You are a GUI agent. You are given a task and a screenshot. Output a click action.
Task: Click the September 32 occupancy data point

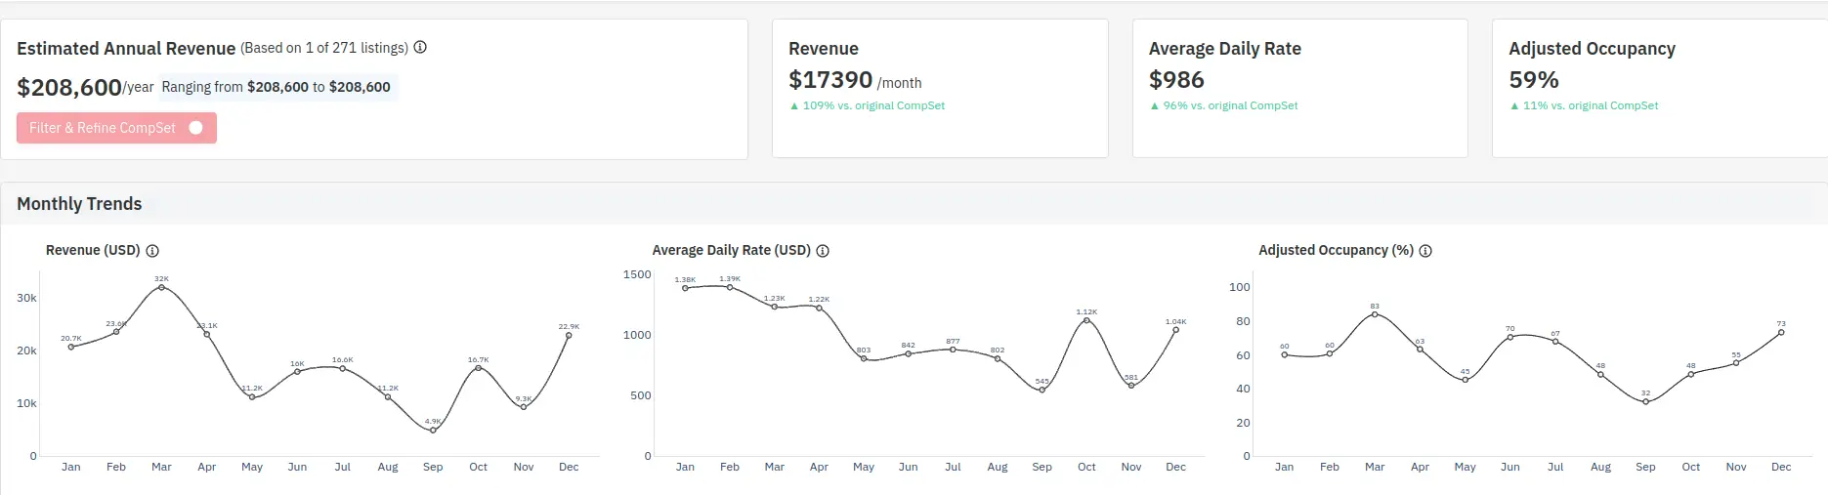[1645, 402]
